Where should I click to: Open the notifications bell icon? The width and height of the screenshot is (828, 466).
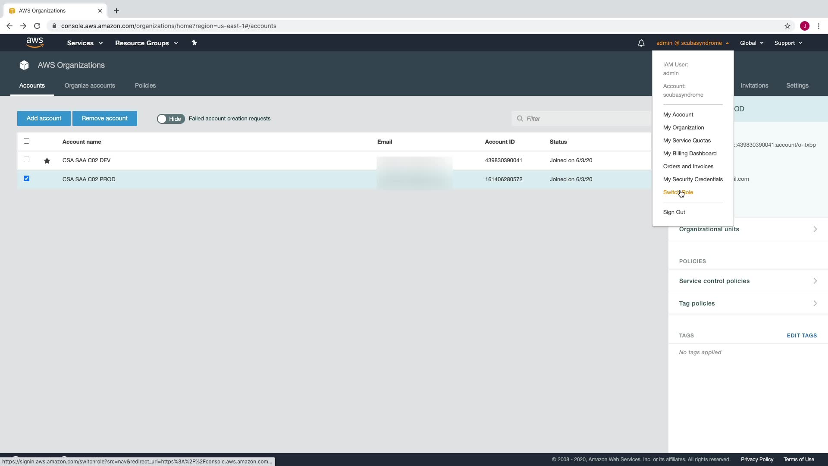(x=641, y=43)
